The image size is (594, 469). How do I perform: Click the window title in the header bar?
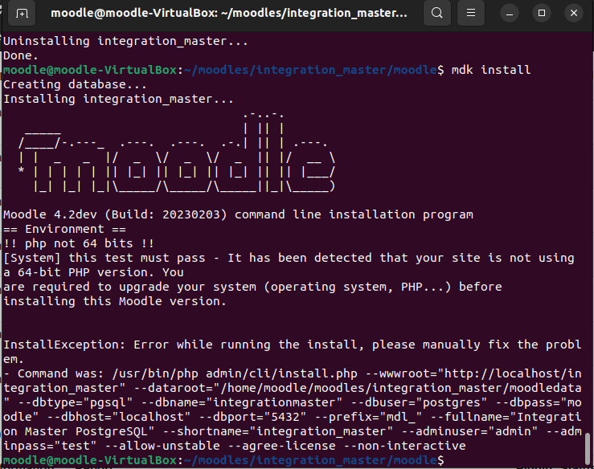(x=229, y=13)
